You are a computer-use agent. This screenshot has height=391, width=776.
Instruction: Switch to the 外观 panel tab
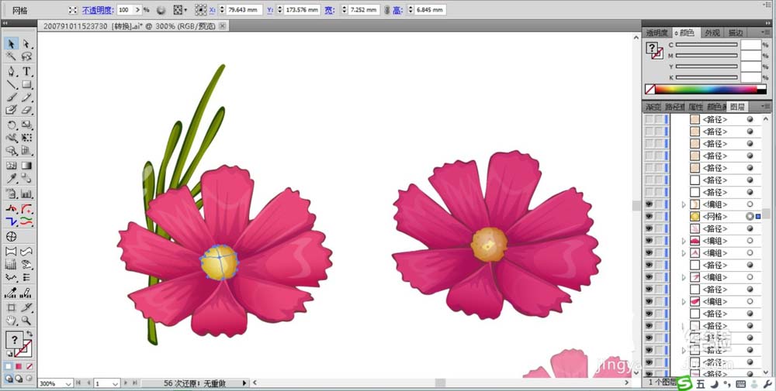coord(712,33)
